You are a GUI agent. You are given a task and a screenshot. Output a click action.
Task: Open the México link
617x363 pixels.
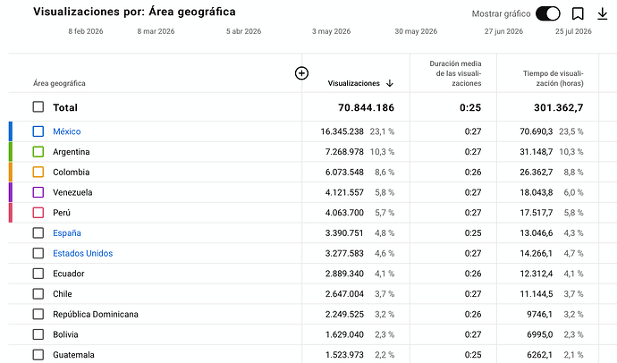point(67,131)
